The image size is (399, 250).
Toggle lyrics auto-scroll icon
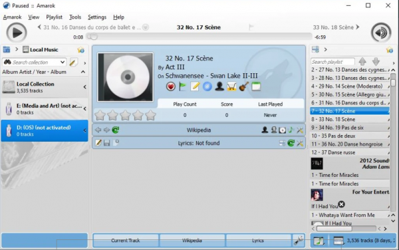click(282, 143)
